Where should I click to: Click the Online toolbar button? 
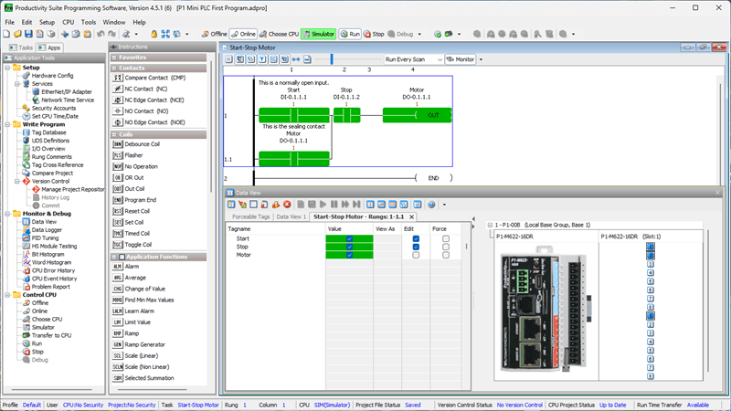coord(243,34)
